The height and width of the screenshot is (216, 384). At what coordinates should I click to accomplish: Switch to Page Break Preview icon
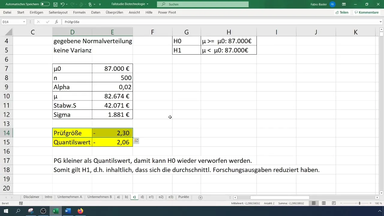point(334,203)
